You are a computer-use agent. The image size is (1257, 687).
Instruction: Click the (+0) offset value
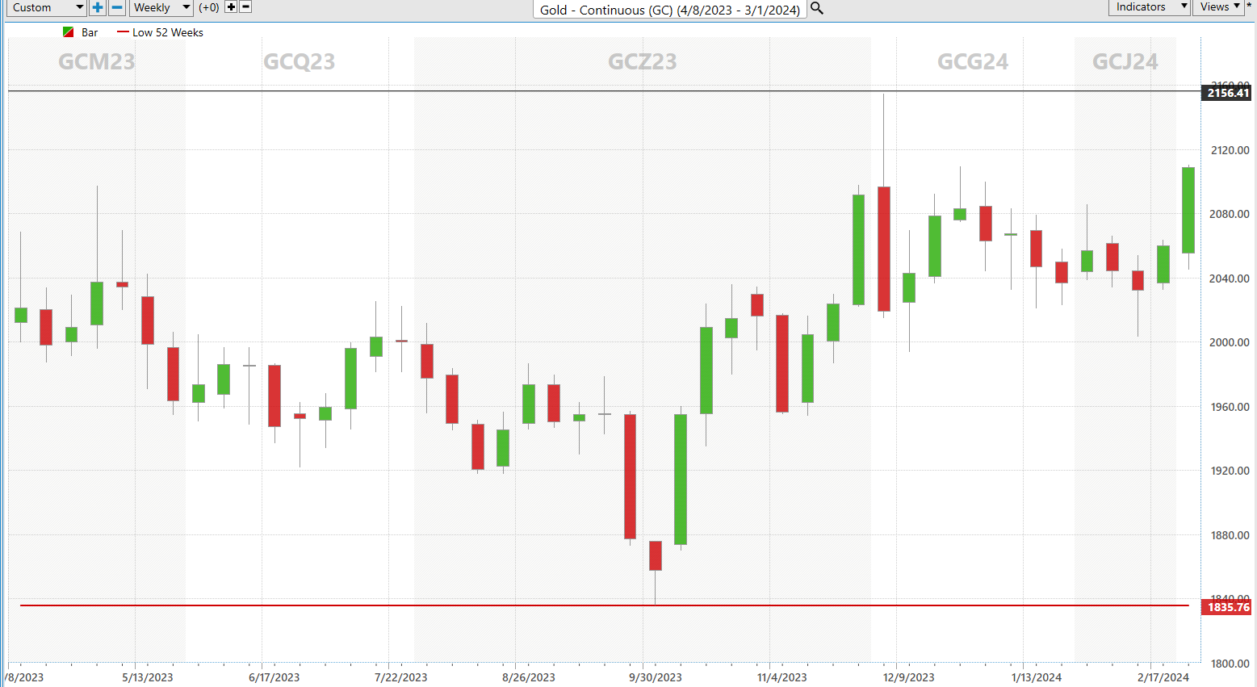[209, 7]
